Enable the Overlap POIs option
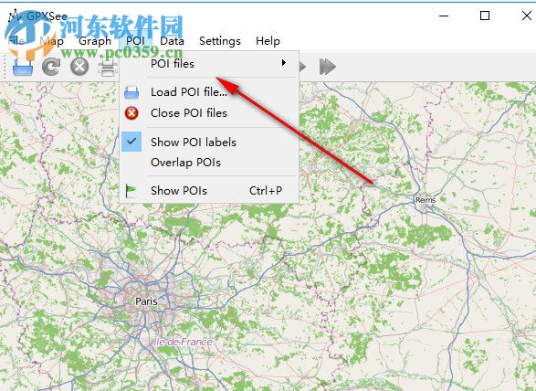536x391 pixels. pyautogui.click(x=209, y=163)
